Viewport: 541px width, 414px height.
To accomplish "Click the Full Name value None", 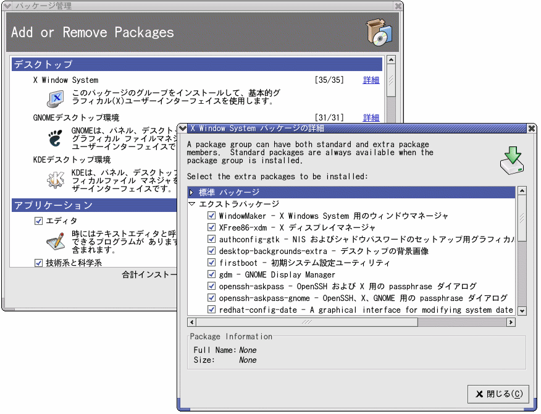I will pyautogui.click(x=248, y=350).
